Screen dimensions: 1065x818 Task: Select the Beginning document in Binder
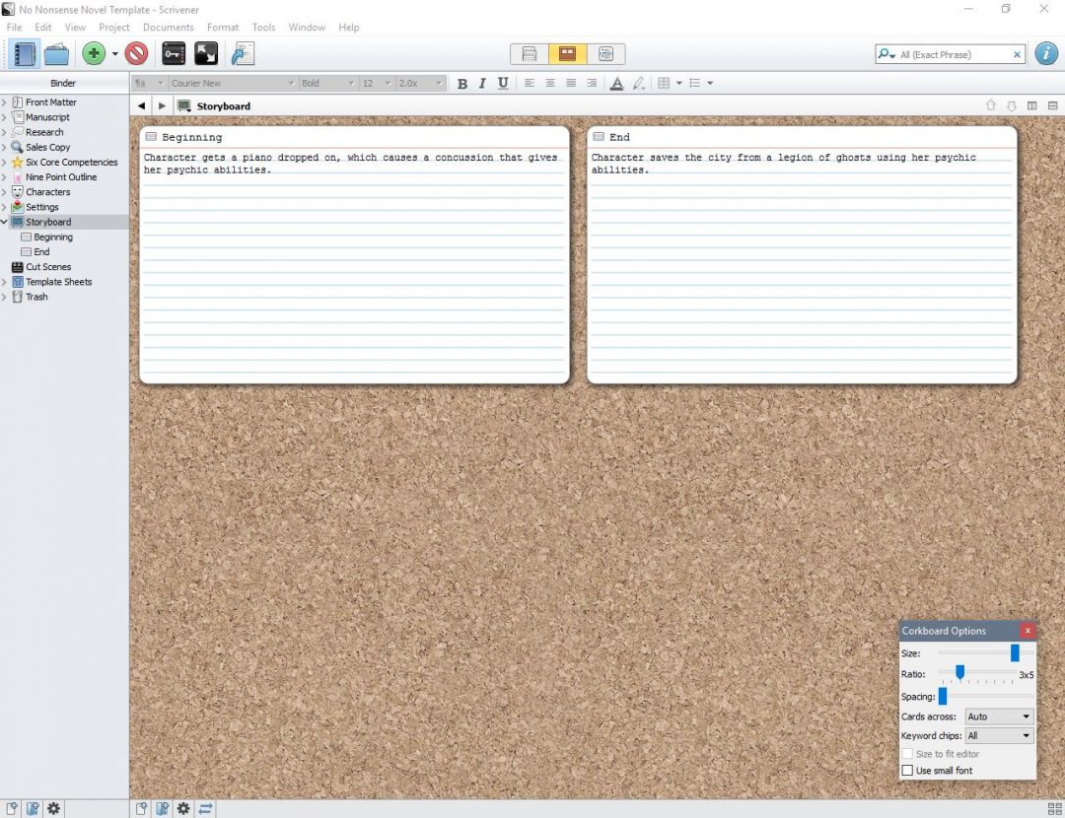click(53, 237)
